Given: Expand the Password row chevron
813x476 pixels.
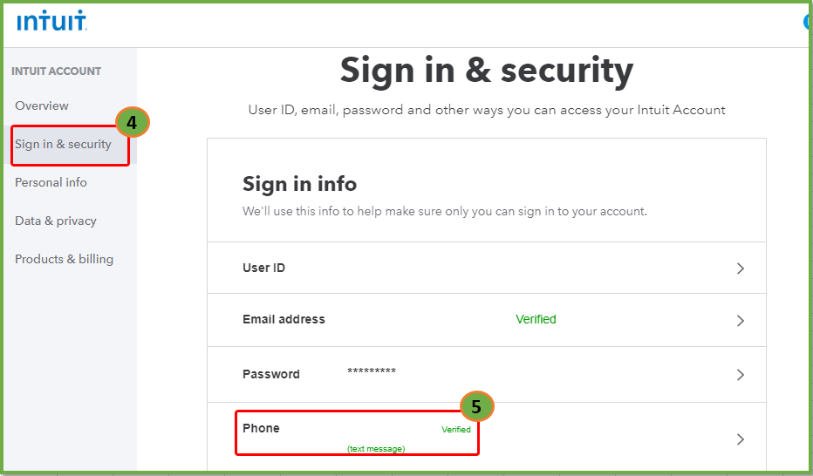Looking at the screenshot, I should pyautogui.click(x=740, y=375).
